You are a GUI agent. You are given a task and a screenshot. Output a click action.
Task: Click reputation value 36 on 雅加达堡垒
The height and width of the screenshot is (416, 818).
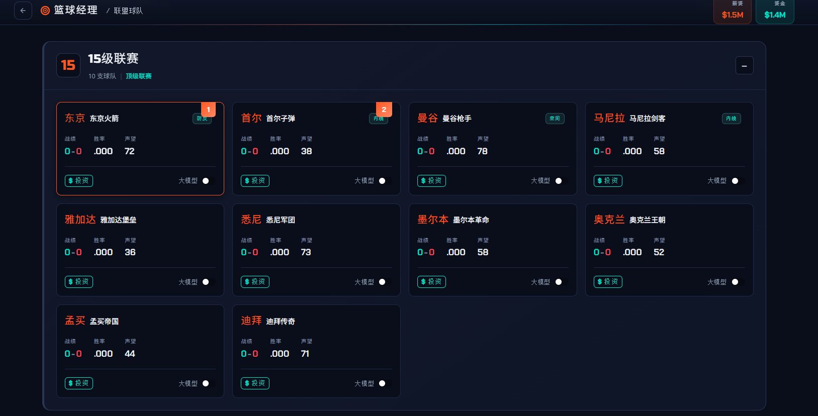pos(130,252)
